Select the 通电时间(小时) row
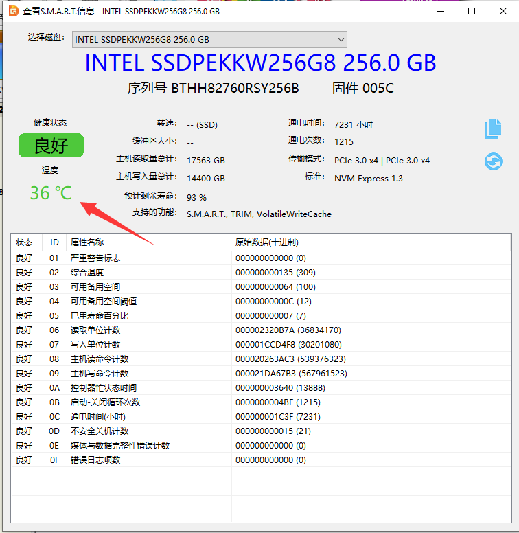The height and width of the screenshot is (533, 519). 261,417
